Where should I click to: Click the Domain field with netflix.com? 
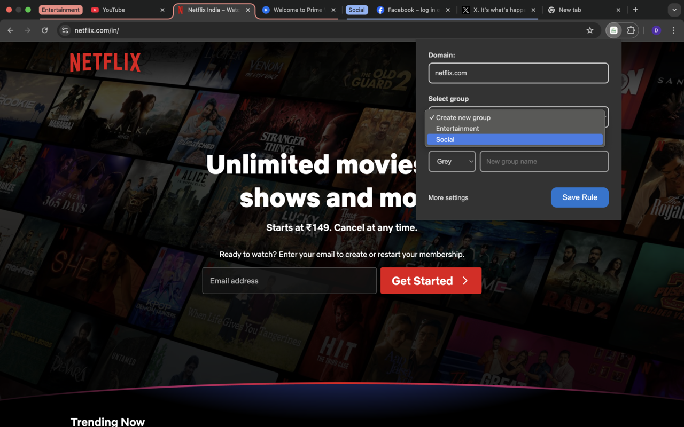(x=518, y=73)
